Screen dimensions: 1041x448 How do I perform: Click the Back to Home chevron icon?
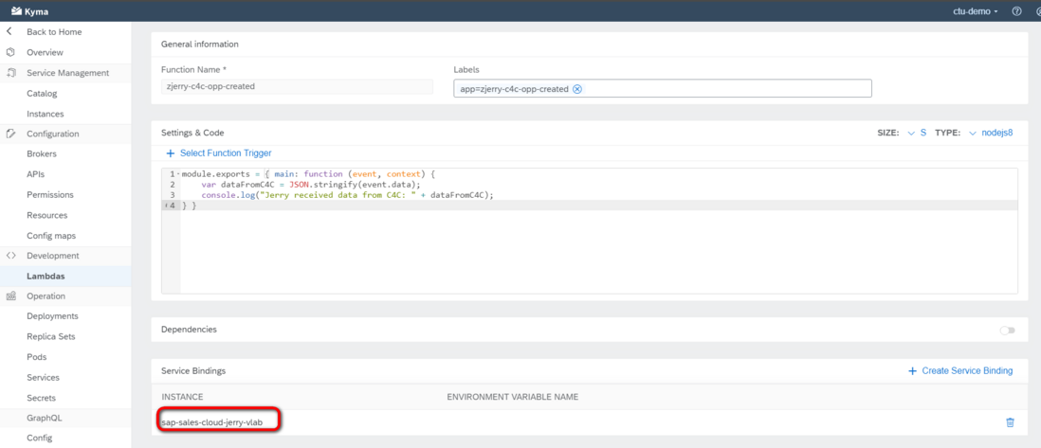point(9,31)
